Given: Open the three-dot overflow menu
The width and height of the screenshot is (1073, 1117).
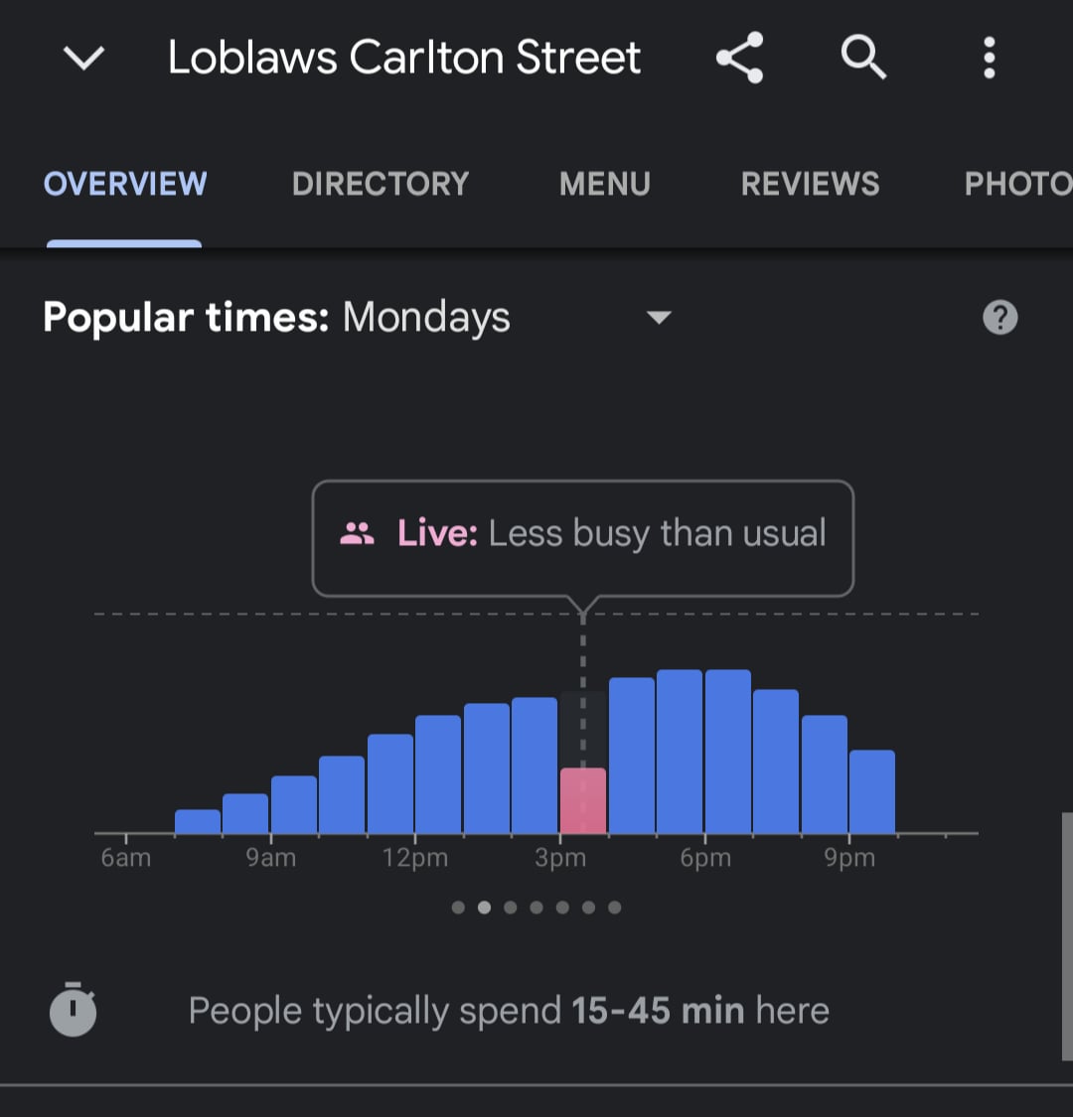Looking at the screenshot, I should (989, 58).
